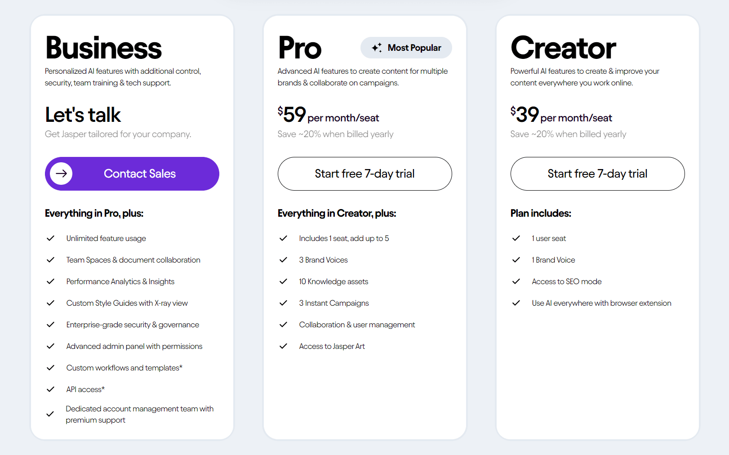Click checkmark icon next to API access
The height and width of the screenshot is (455, 729).
coord(51,389)
